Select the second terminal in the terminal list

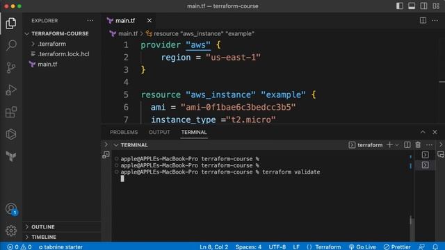425,165
